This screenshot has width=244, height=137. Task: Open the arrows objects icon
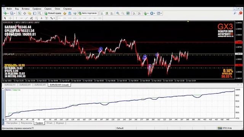pyautogui.click(x=51, y=18)
